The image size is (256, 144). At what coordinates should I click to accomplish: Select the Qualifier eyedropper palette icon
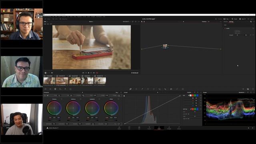(142, 89)
